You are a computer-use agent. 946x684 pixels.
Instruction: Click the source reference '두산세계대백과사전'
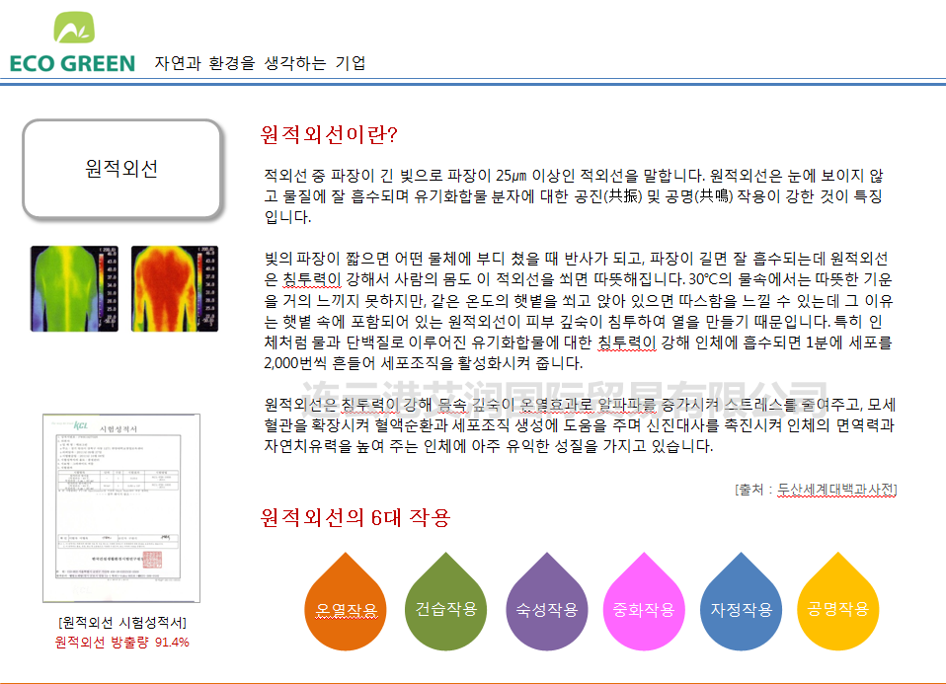pyautogui.click(x=835, y=490)
